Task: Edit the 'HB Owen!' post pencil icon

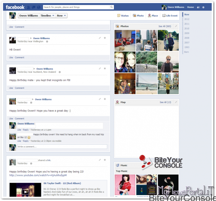Action: (x=100, y=38)
